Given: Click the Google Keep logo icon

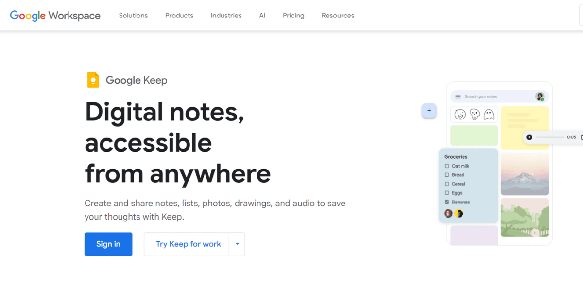Looking at the screenshot, I should [x=93, y=80].
